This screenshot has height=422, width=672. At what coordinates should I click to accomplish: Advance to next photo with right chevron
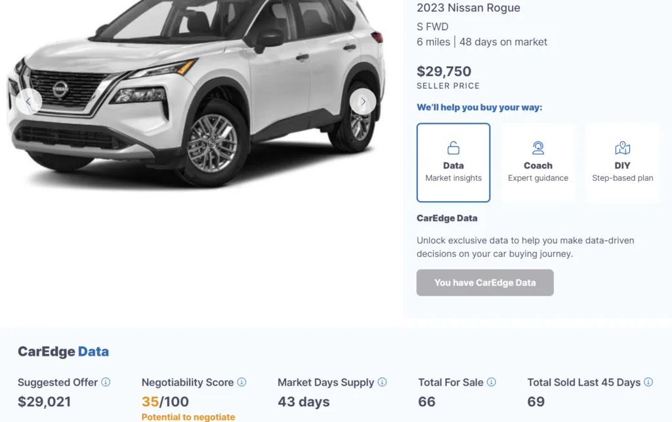click(x=362, y=102)
